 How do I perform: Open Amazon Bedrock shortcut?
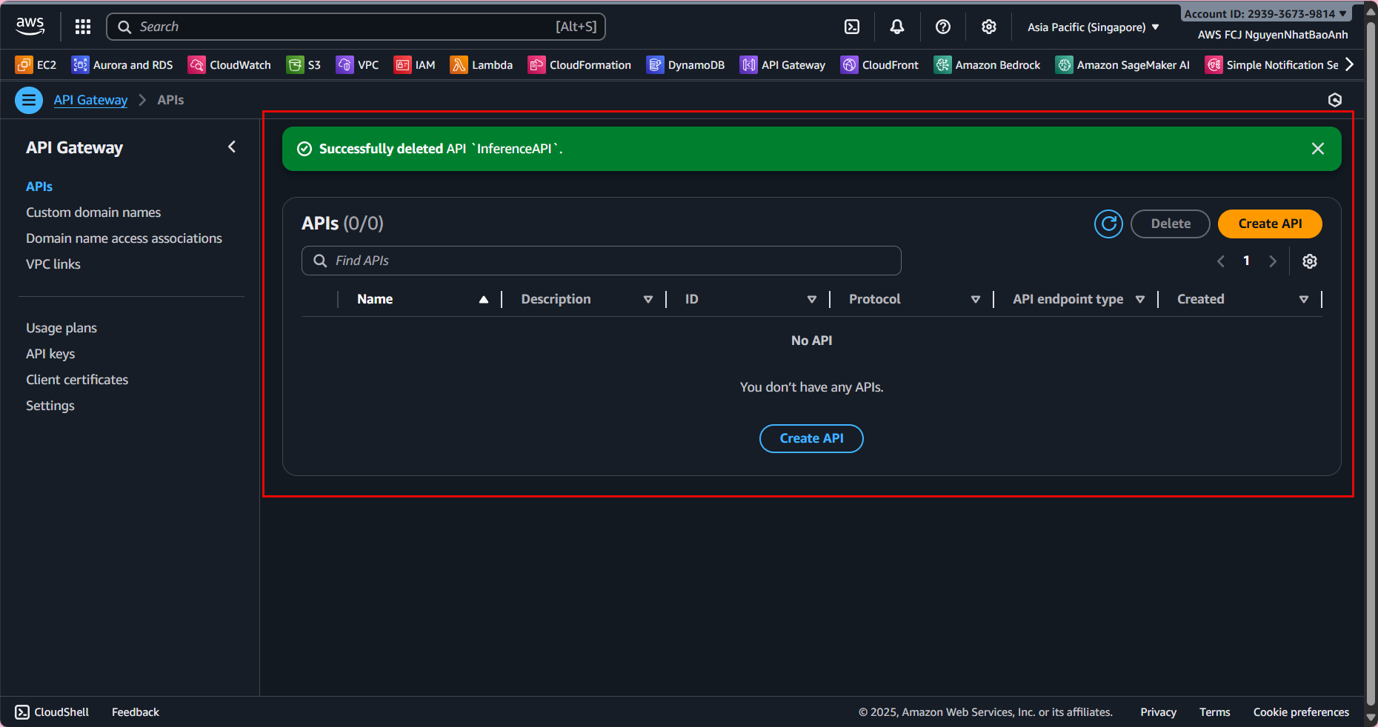987,65
